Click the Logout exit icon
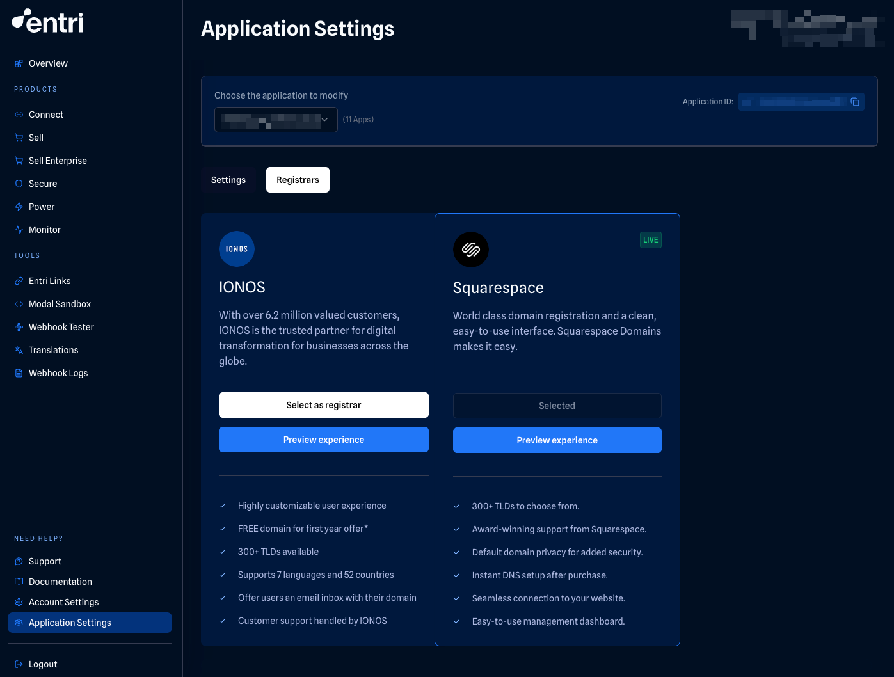The image size is (894, 677). point(19,664)
